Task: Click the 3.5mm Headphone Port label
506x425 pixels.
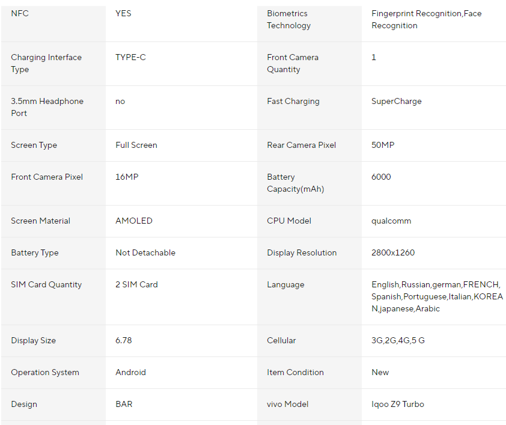Action: [47, 107]
